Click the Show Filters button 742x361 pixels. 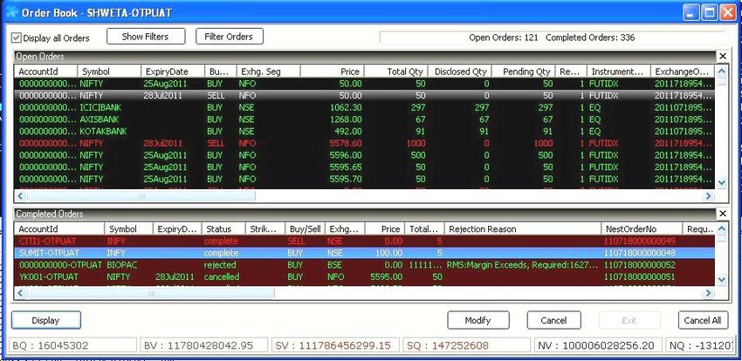146,37
